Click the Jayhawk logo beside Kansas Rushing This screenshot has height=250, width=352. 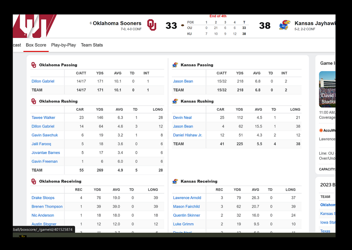[x=175, y=101]
